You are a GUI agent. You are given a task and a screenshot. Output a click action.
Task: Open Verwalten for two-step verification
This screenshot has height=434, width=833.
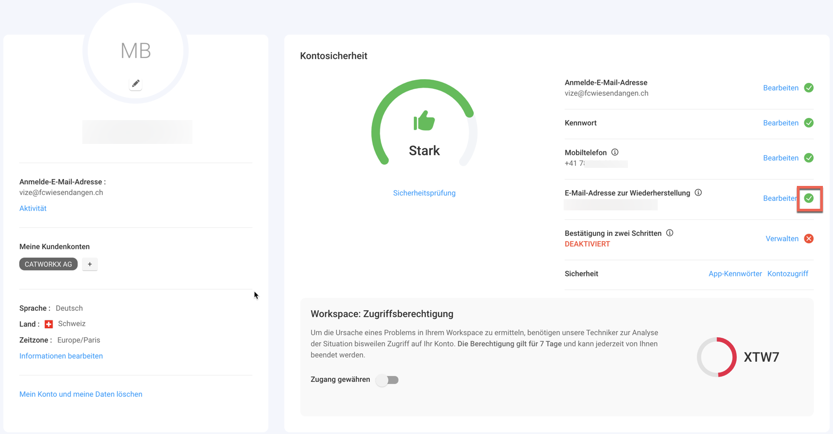pos(781,239)
